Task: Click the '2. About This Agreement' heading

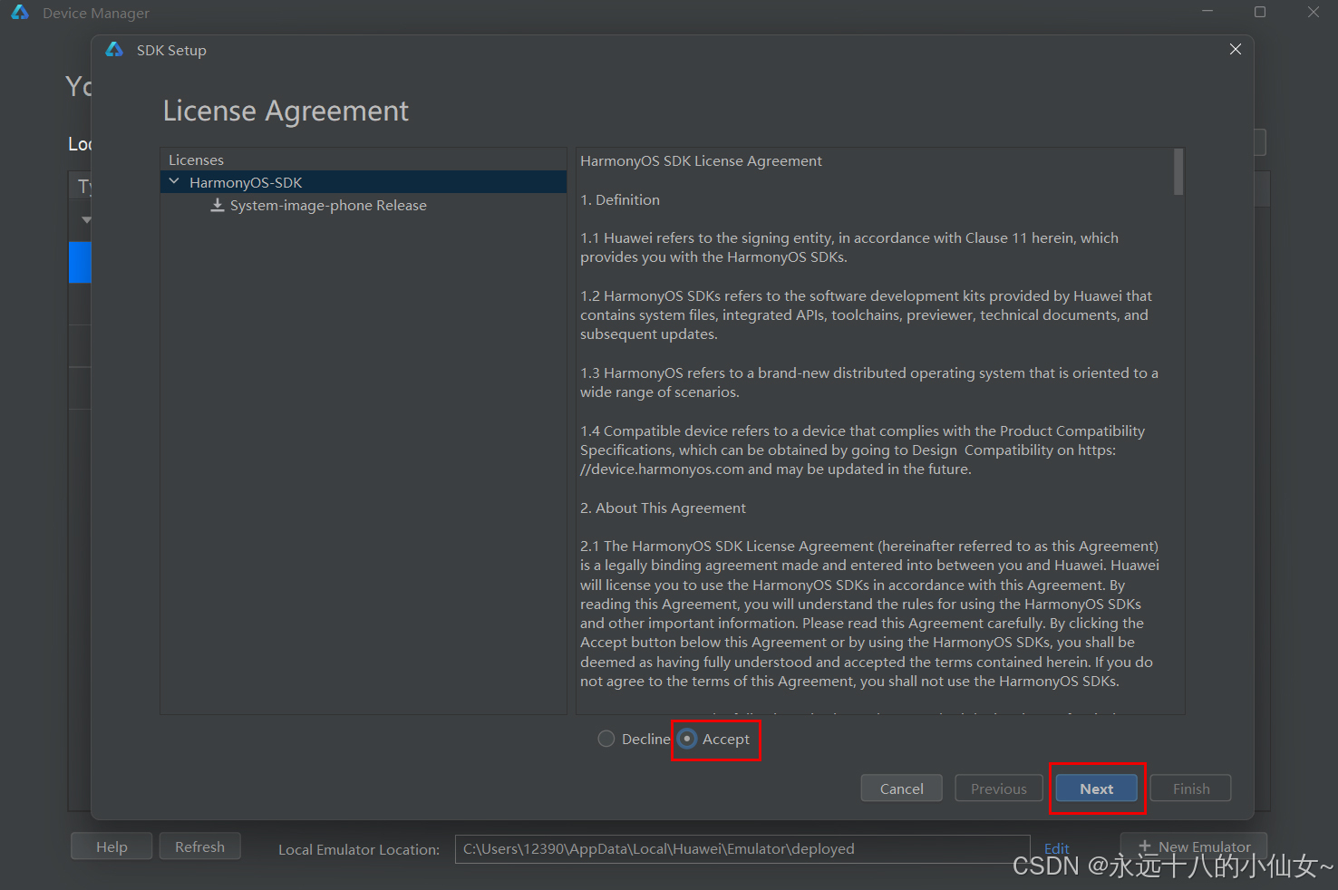Action: [663, 508]
